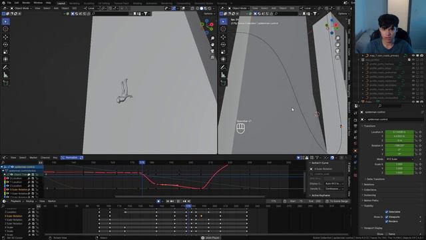Toggle Object Transforms group visibility eye
The height and width of the screenshot is (240, 426).
11,175
